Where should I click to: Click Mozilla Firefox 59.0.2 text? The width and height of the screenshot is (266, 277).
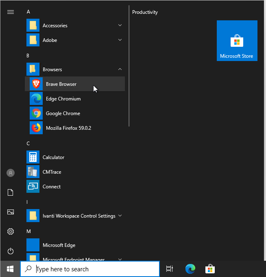tap(68, 128)
